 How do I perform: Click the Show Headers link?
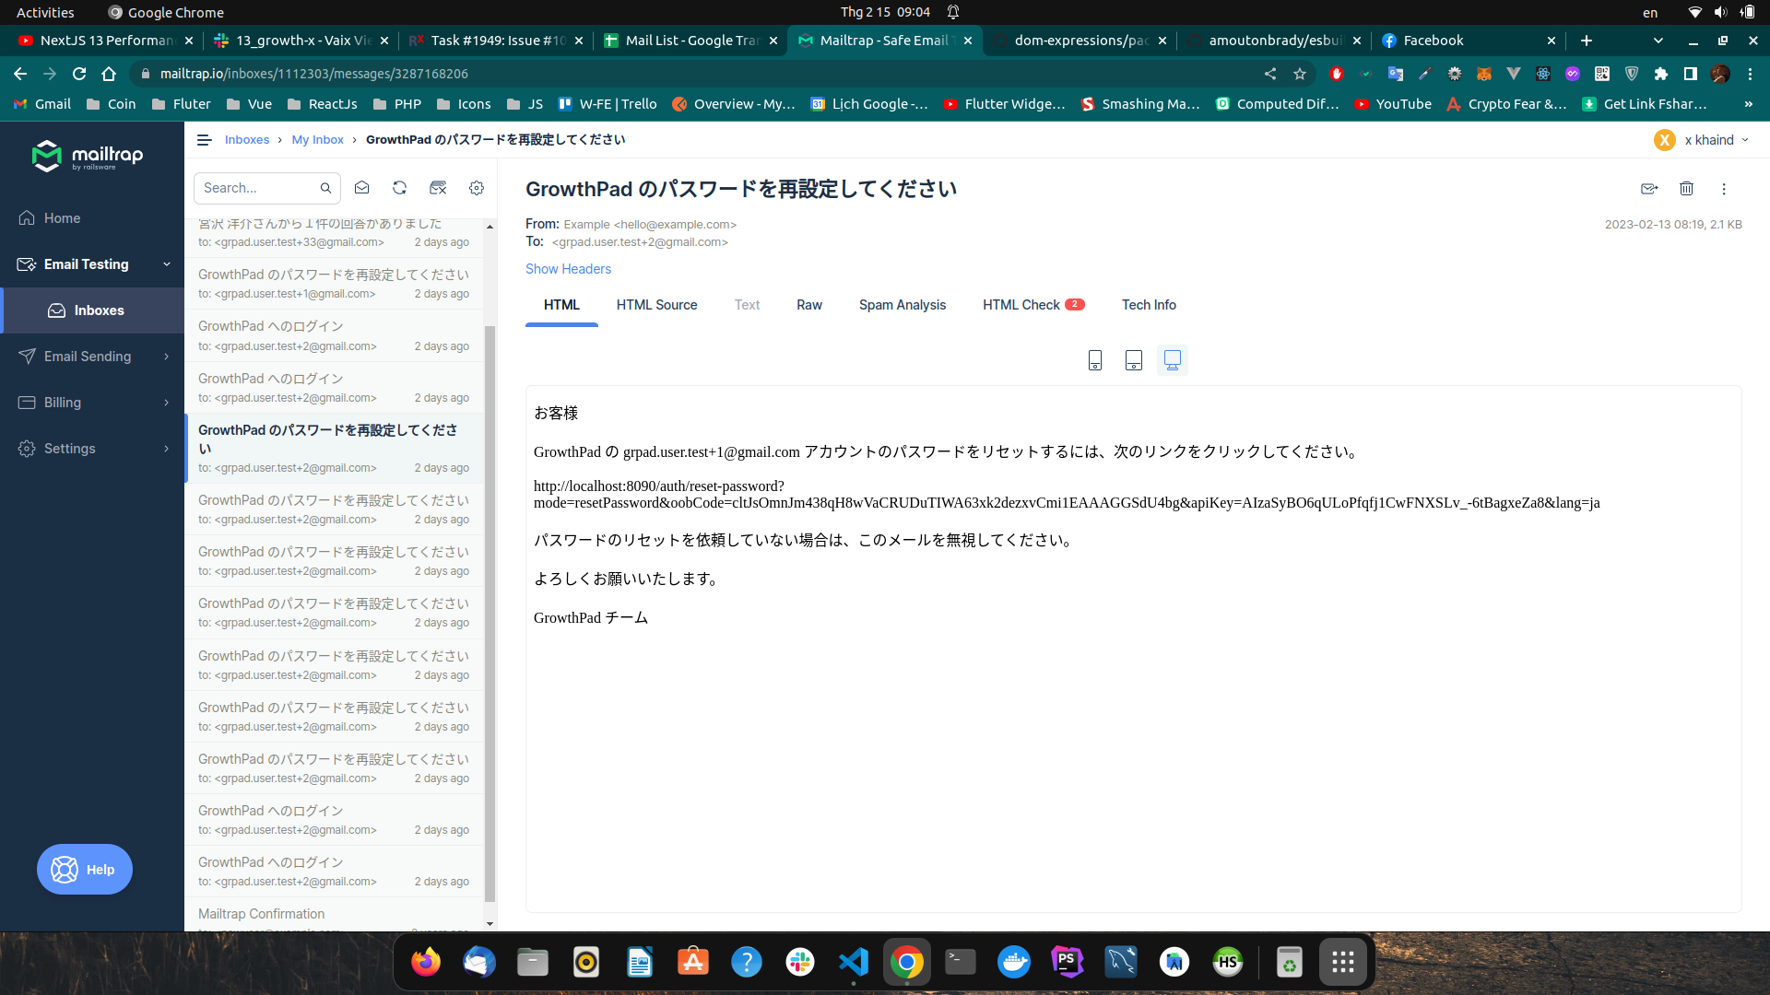coord(568,268)
